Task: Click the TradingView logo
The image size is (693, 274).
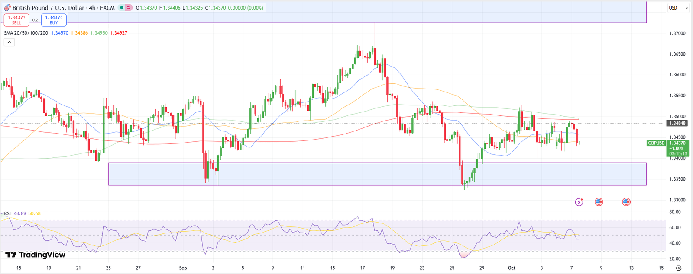Action: point(35,255)
